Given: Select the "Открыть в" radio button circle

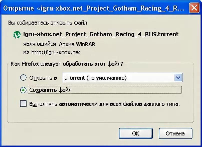Looking at the screenshot, I should pyautogui.click(x=23, y=78).
